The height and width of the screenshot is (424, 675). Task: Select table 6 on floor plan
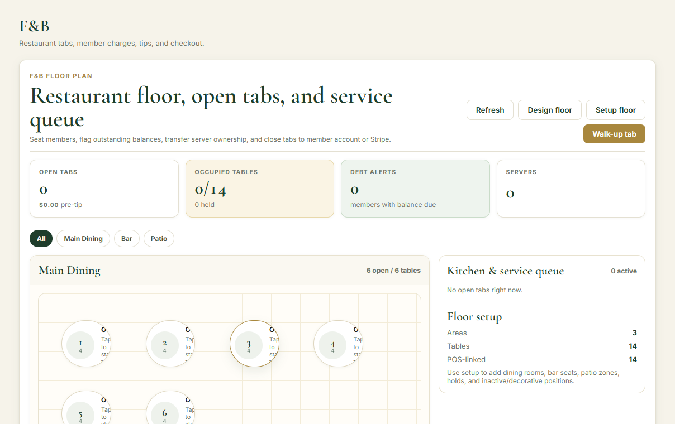click(x=170, y=407)
